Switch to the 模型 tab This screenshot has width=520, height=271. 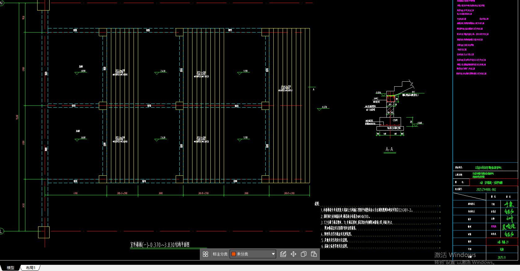point(11,268)
